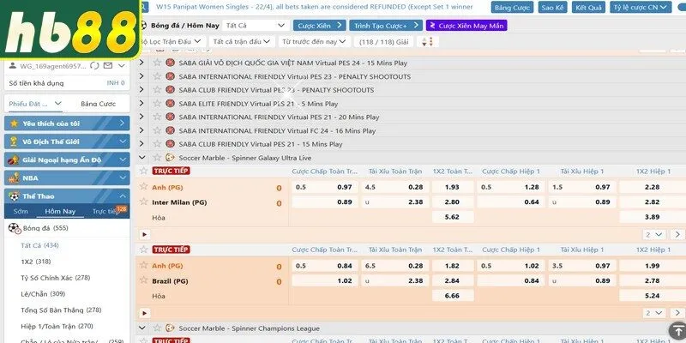Switch to the Trực tiếp live tab
686x343 pixels.
point(105,211)
